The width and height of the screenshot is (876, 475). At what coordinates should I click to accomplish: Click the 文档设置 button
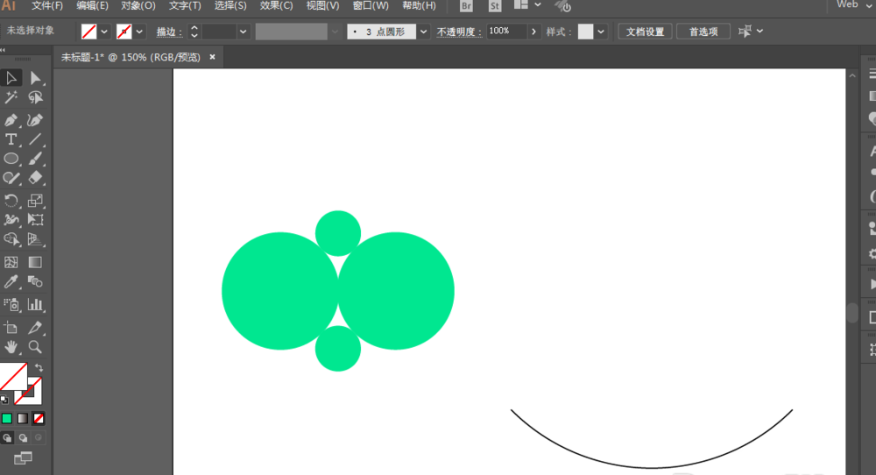coord(645,32)
